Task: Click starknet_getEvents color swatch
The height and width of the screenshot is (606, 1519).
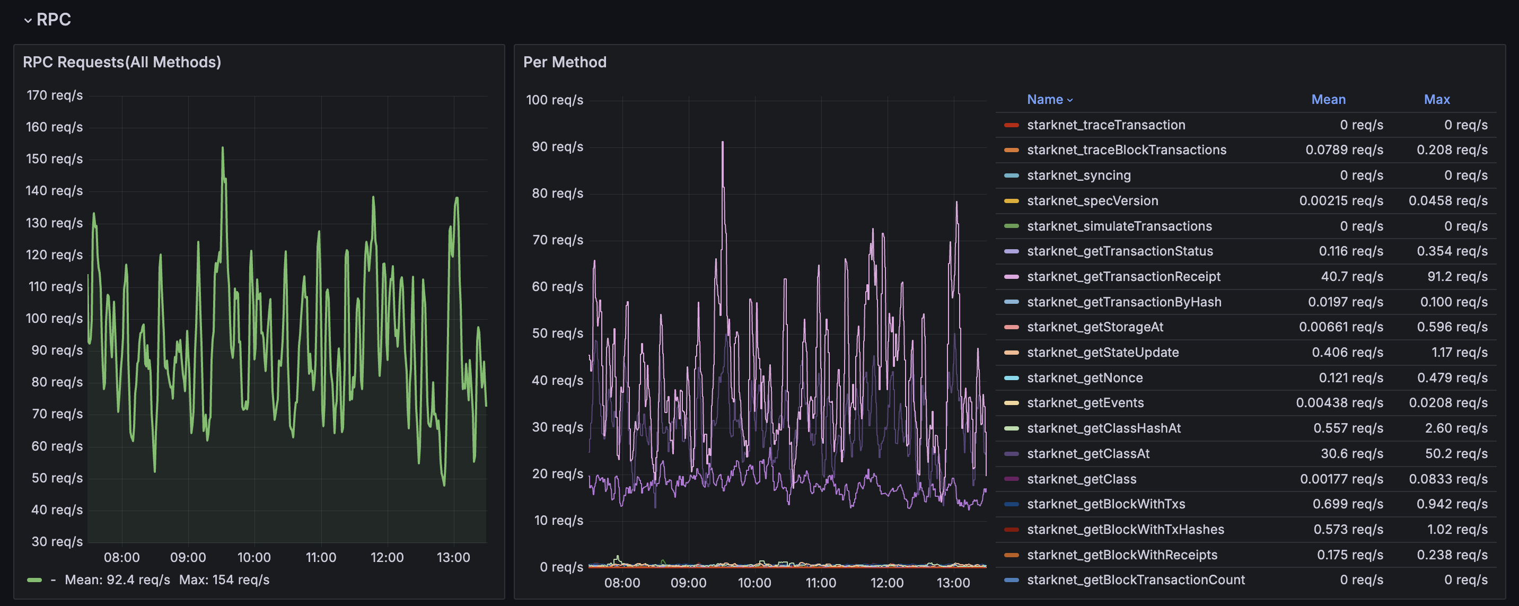Action: pos(1011,403)
